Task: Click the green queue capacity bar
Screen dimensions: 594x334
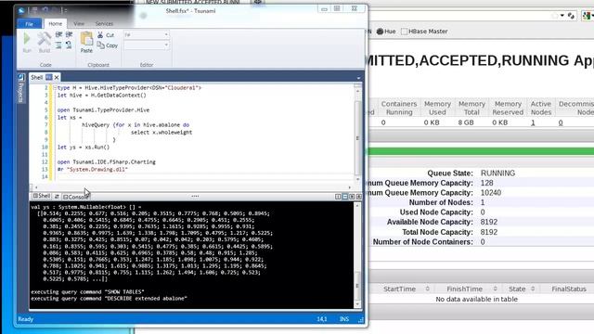Action: 481,151
